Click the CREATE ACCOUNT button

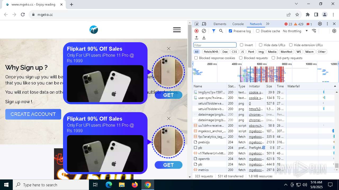click(33, 114)
